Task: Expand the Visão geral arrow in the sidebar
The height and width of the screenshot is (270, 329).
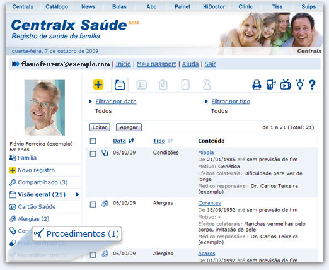Action: click(x=78, y=194)
